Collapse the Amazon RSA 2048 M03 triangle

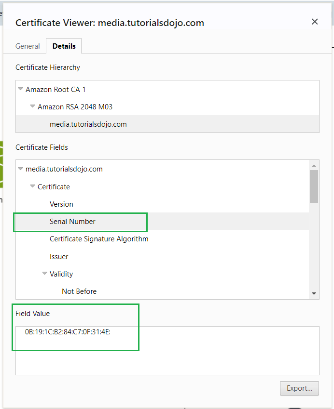(32, 106)
